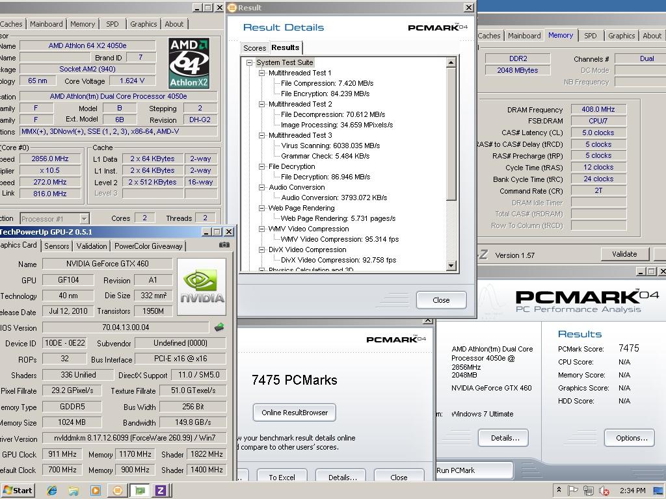
Task: Click the GPU Clock value 911 MHz
Action: click(62, 454)
